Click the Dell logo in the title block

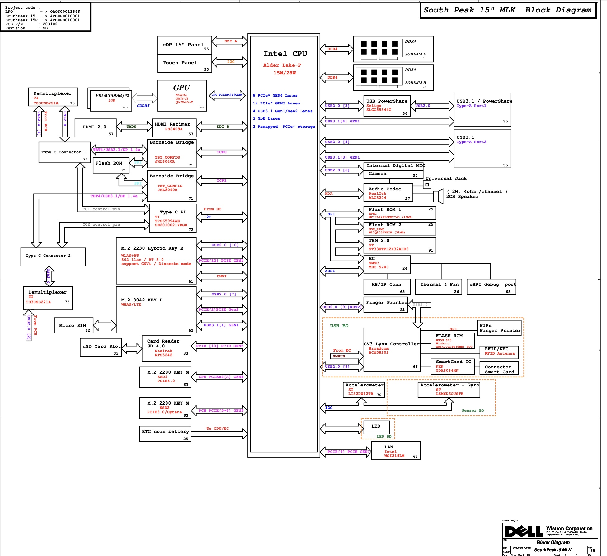(524, 531)
